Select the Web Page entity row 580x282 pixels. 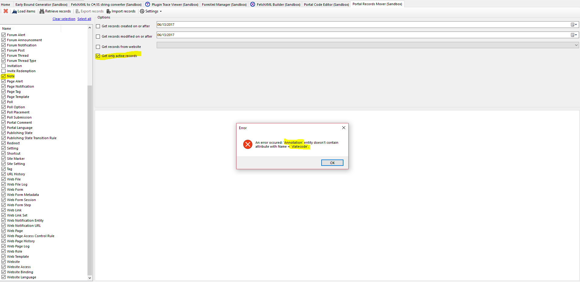click(15, 231)
